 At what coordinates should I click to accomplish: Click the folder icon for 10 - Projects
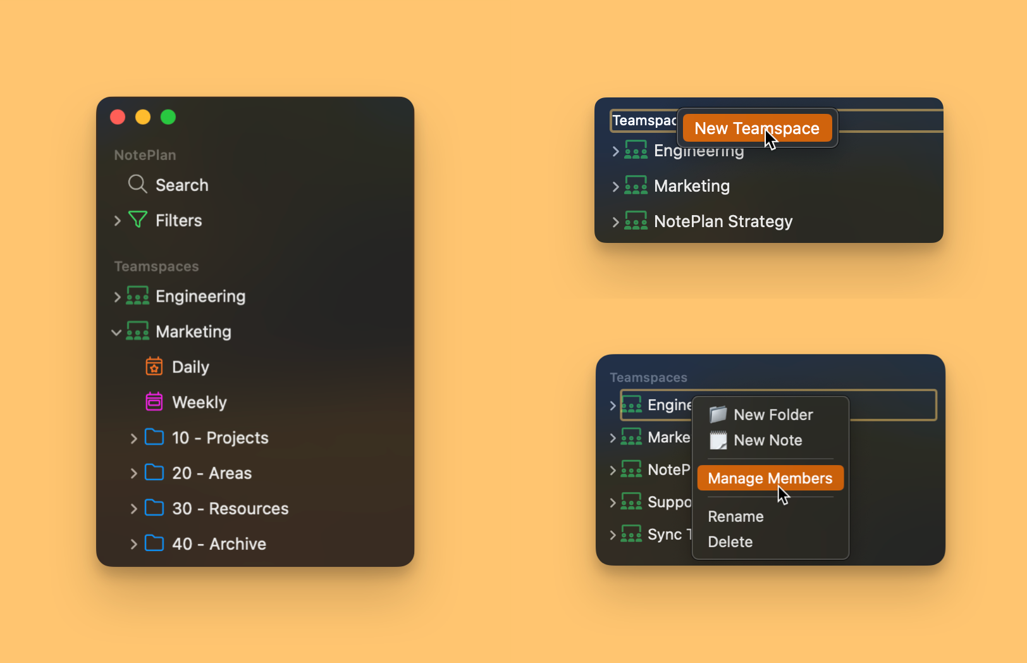(x=154, y=437)
